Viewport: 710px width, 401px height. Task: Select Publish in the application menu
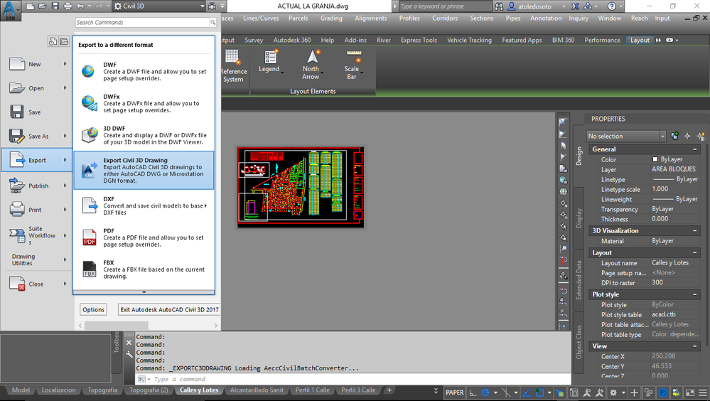tap(37, 186)
